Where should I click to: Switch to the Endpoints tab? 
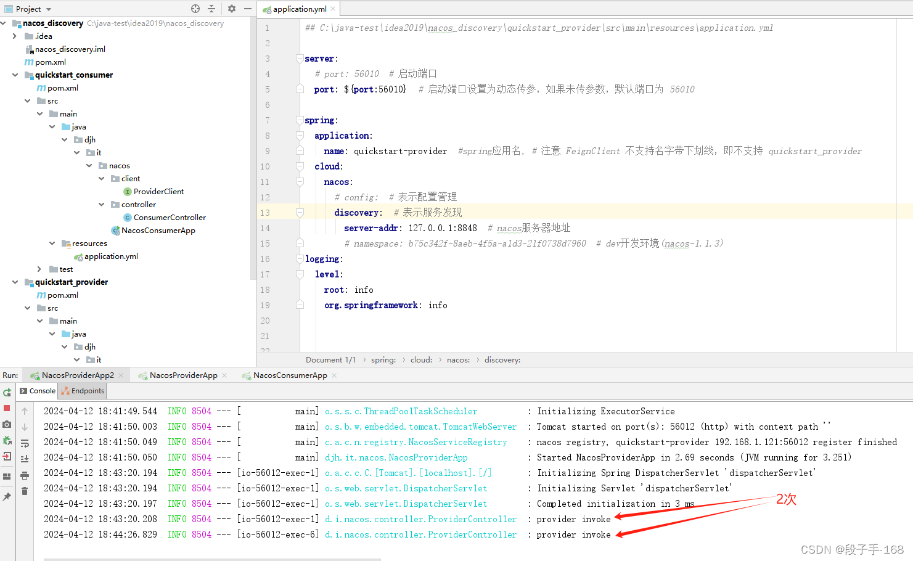(83, 391)
